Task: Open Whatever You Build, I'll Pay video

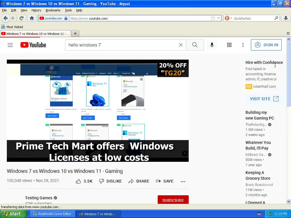Action: (258, 145)
